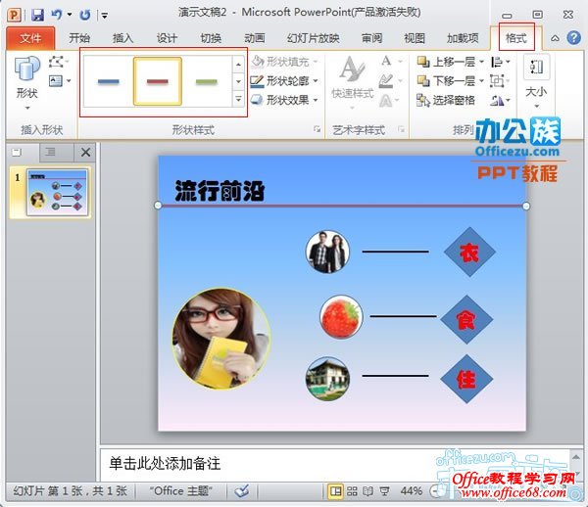The image size is (588, 507).
Task: Minimize the ribbon with the caret icon
Action: pos(555,38)
